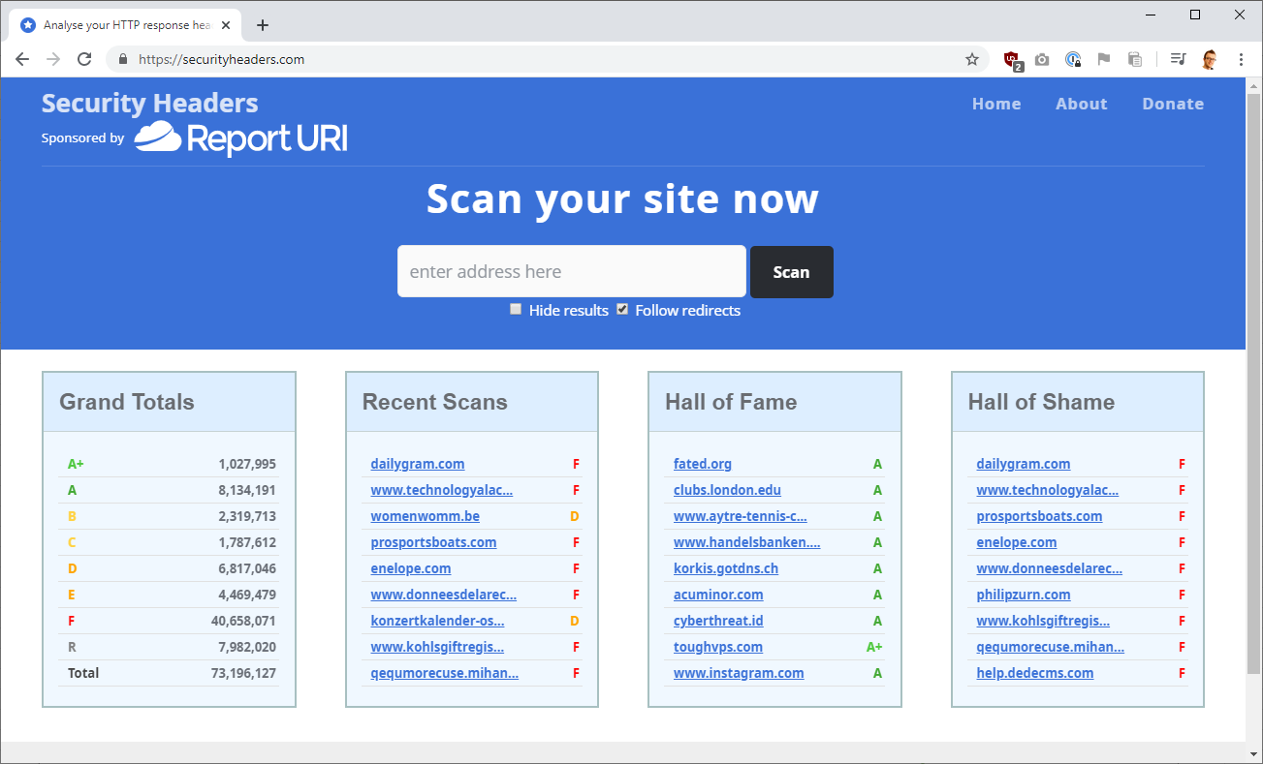Screen dimensions: 1263x764
Task: Click the uBlock Origin extension icon
Action: click(x=1013, y=60)
